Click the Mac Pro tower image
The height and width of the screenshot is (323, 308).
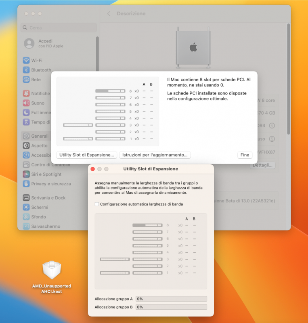coord(193,48)
